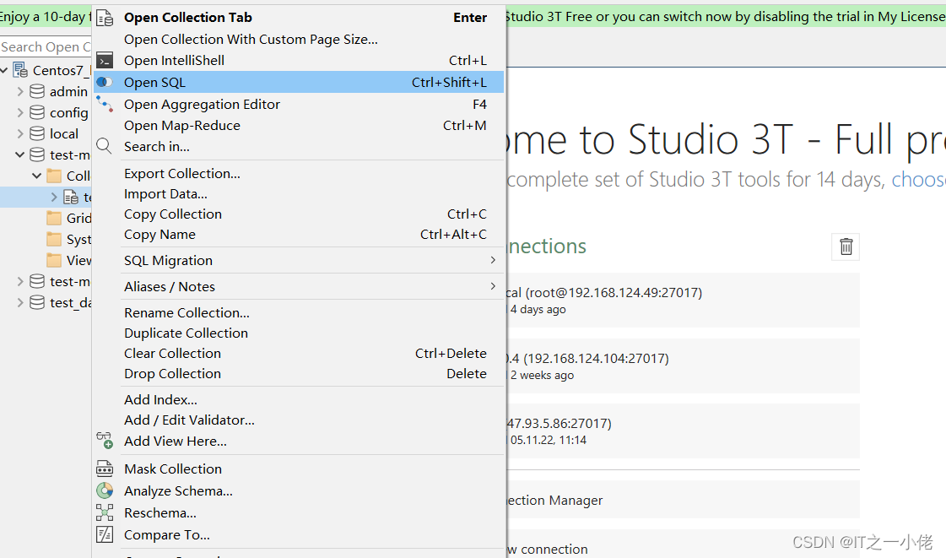The height and width of the screenshot is (558, 946).
Task: Click the test_da database icon
Action: pos(37,302)
